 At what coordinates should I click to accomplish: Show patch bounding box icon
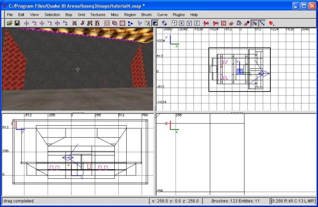(x=223, y=23)
